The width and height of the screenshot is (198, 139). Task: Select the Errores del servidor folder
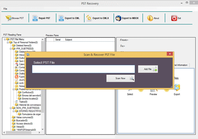coord(32,95)
